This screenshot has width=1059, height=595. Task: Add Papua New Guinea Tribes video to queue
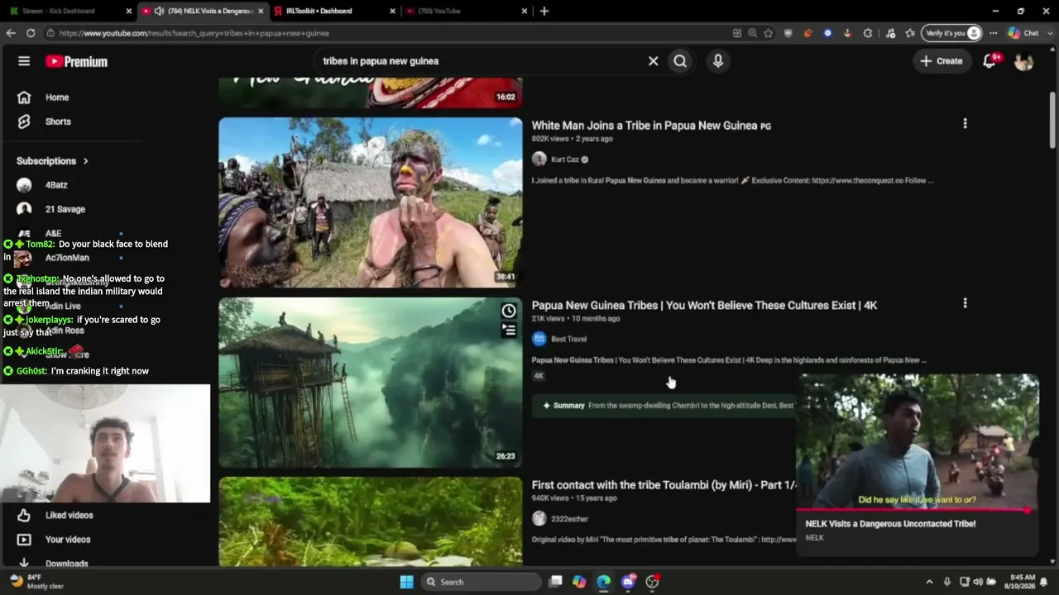[x=509, y=331]
